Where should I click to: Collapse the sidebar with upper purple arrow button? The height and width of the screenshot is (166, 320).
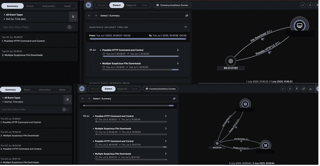(x=89, y=5)
